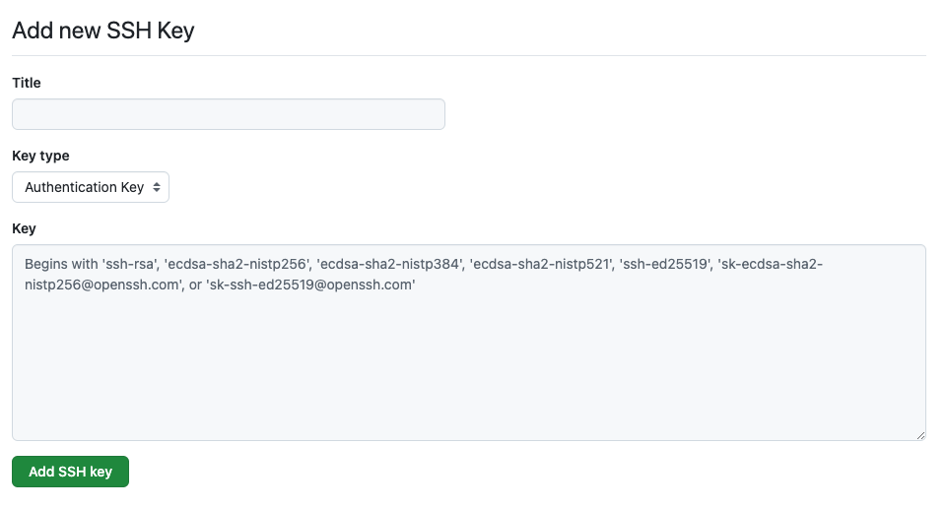Click the Add new SSH Key heading
The image size is (947, 508).
103,31
